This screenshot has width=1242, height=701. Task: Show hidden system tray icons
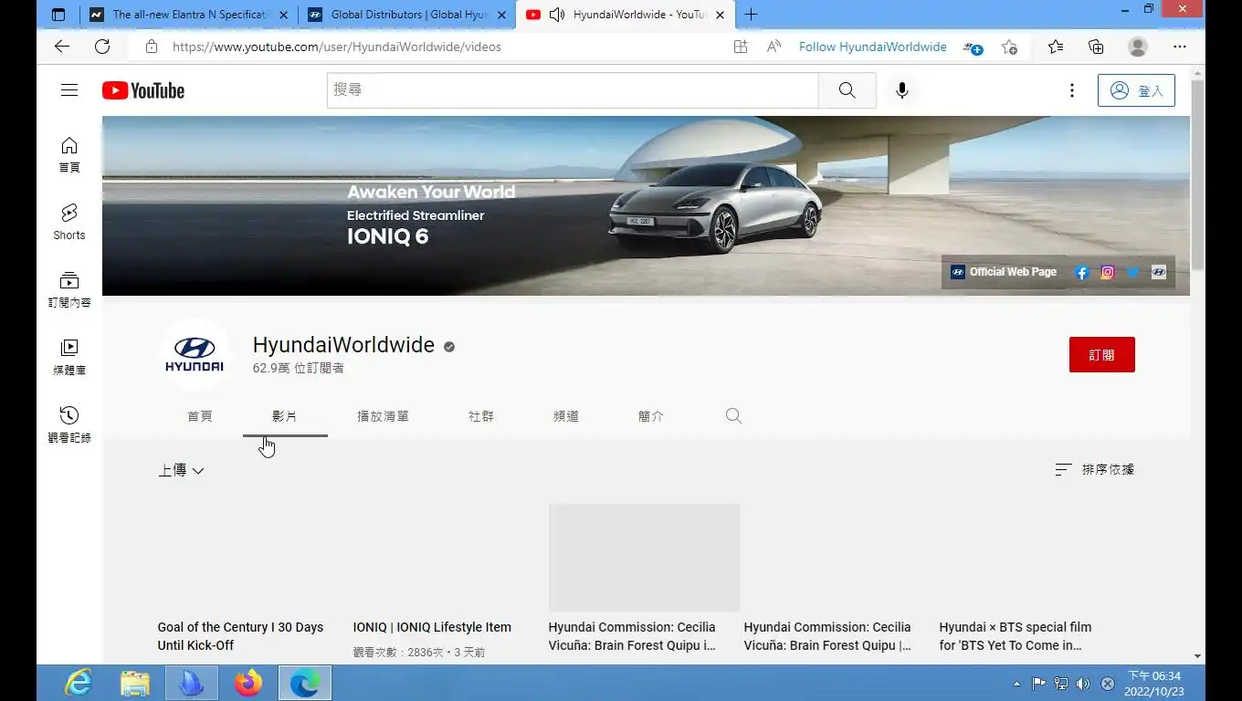pyautogui.click(x=1016, y=684)
